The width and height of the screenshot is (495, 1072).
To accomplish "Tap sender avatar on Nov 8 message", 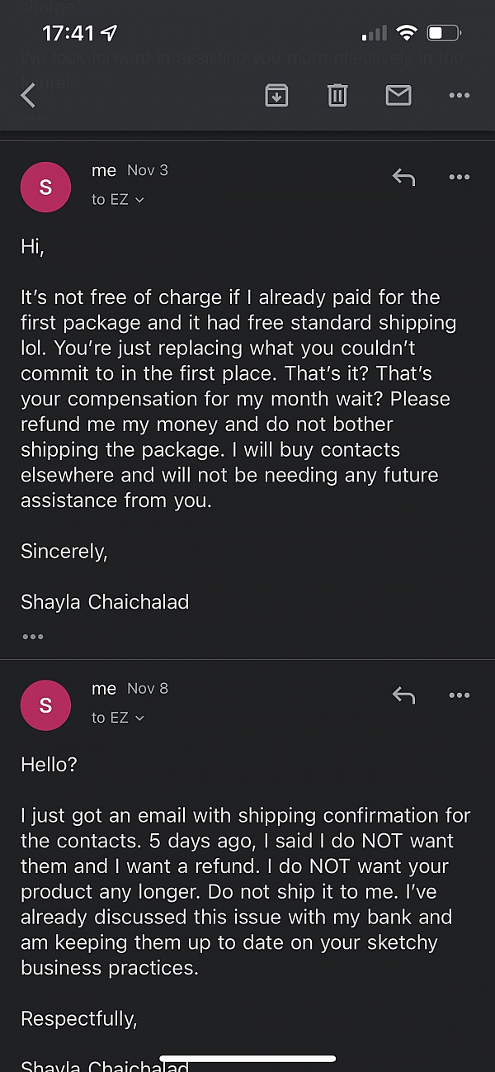I will tap(45, 705).
